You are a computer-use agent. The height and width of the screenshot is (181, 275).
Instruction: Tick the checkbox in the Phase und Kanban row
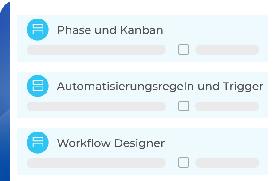tap(184, 49)
